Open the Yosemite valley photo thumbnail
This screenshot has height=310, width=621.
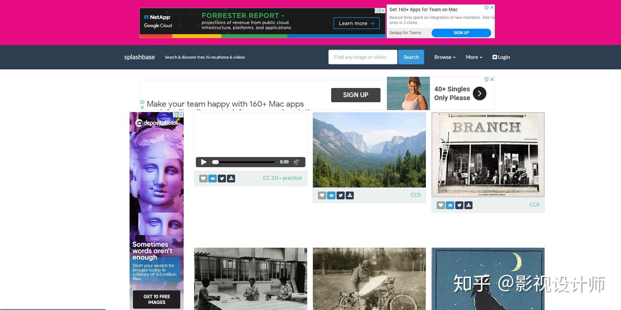pyautogui.click(x=369, y=150)
